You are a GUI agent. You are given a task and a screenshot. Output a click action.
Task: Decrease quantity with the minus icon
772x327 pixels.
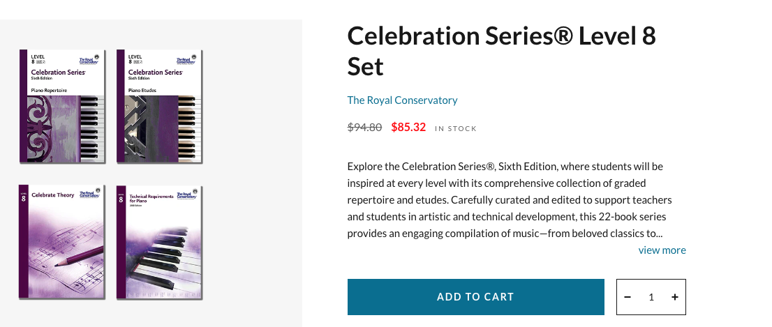click(x=628, y=297)
